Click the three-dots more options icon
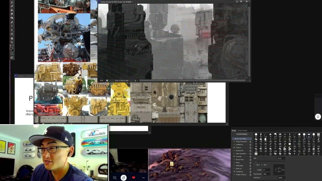 pos(143,178)
